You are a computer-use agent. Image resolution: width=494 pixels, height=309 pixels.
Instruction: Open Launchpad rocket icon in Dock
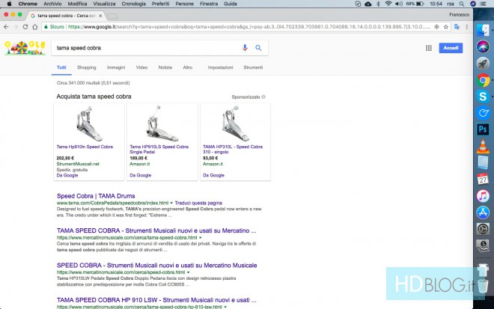coord(483,63)
